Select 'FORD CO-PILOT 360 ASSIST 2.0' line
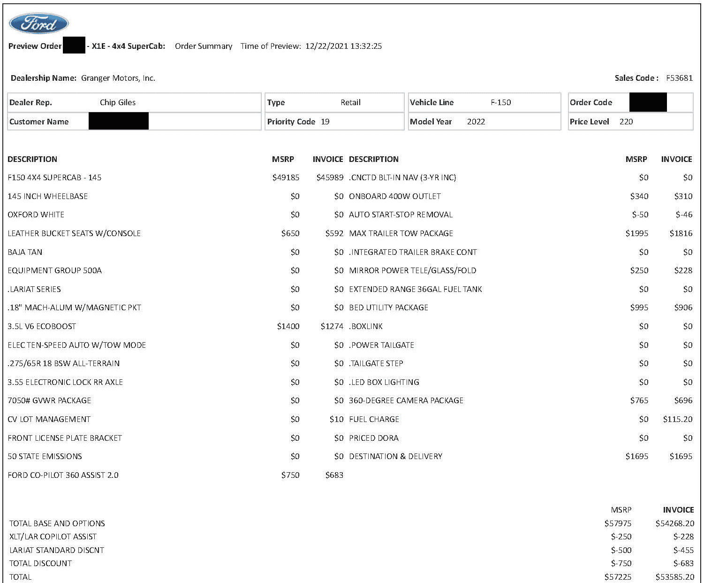Viewport: 704px width, 583px height. pos(63,475)
